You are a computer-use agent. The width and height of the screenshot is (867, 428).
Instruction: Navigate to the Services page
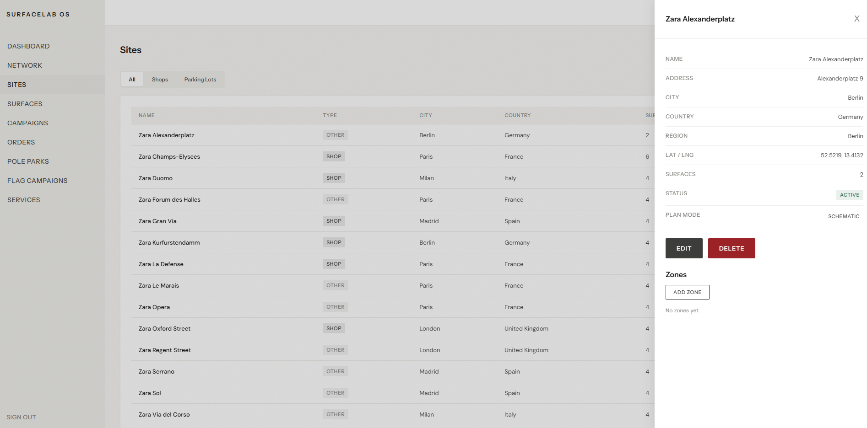[x=23, y=200]
